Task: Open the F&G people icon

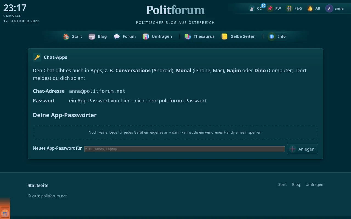Action: click(x=289, y=8)
